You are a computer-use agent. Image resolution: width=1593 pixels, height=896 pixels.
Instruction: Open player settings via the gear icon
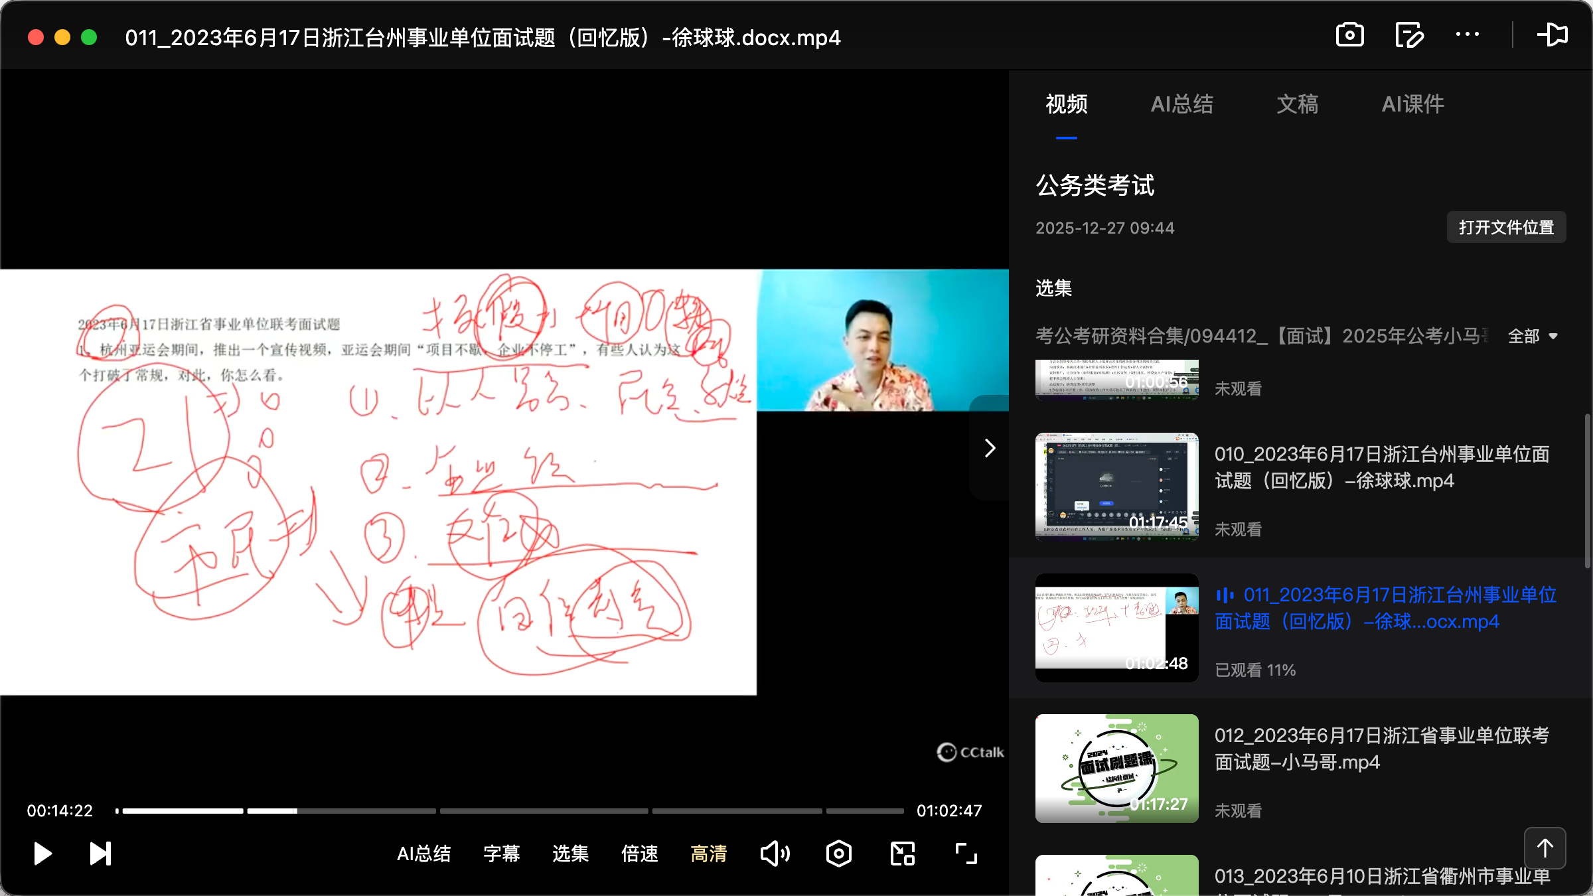point(838,854)
